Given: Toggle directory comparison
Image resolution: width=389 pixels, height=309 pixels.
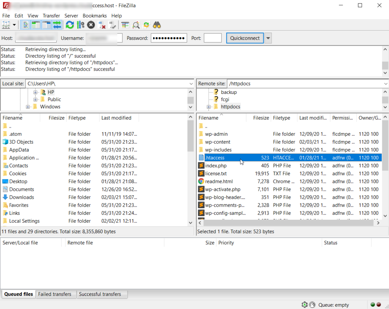Looking at the screenshot, I should pyautogui.click(x=136, y=25).
